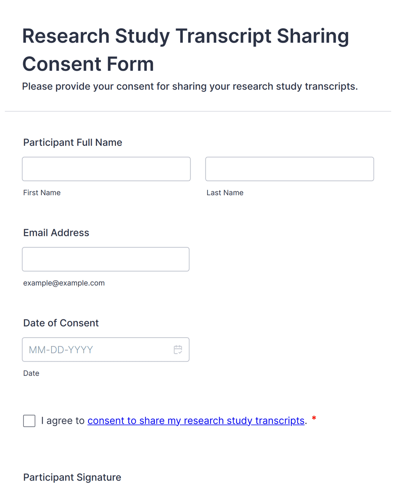Click the Last Name sublabel text

[225, 193]
